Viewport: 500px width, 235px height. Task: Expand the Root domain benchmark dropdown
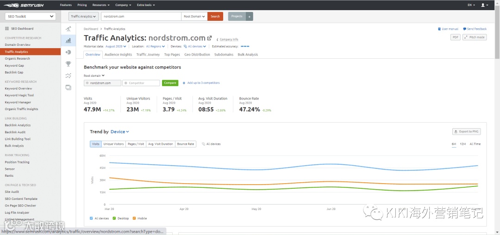point(94,76)
